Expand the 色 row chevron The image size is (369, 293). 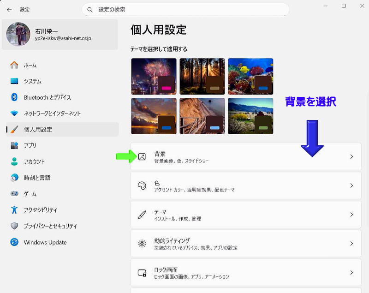point(351,185)
